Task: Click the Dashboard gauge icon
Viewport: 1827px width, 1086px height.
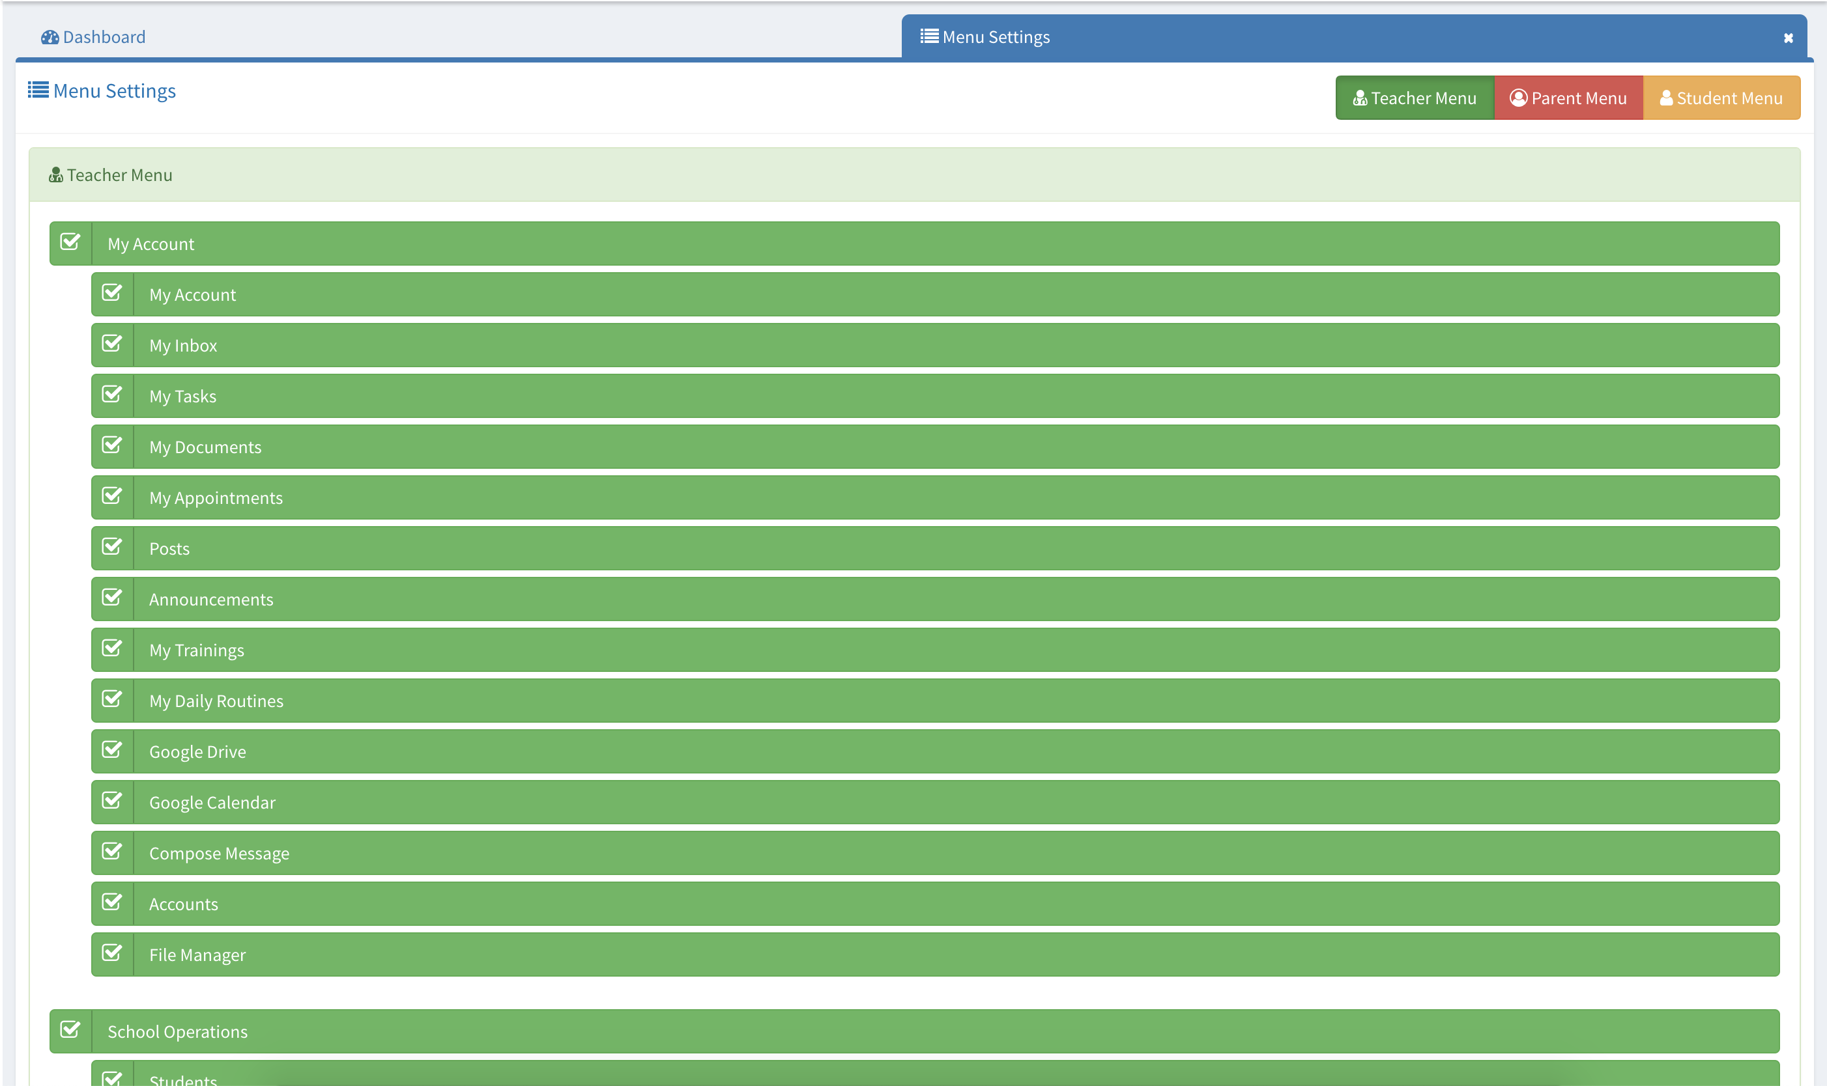Action: coord(49,37)
